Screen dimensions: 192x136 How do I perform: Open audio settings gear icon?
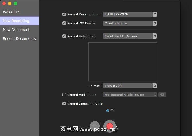point(162,95)
